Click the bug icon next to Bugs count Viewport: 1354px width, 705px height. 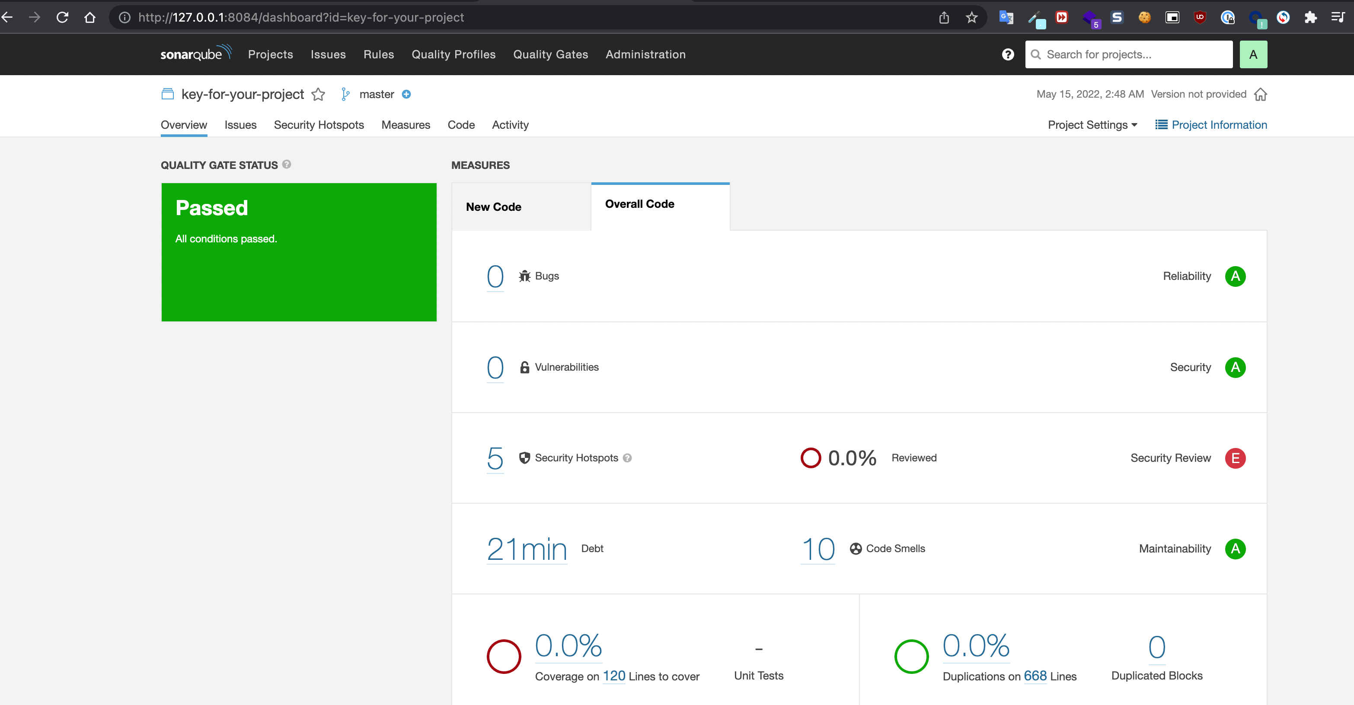click(x=524, y=275)
